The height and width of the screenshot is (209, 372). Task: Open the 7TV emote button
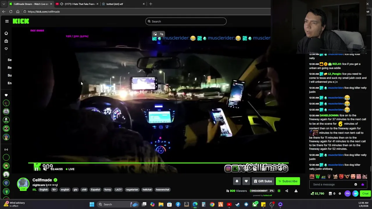tap(348, 194)
